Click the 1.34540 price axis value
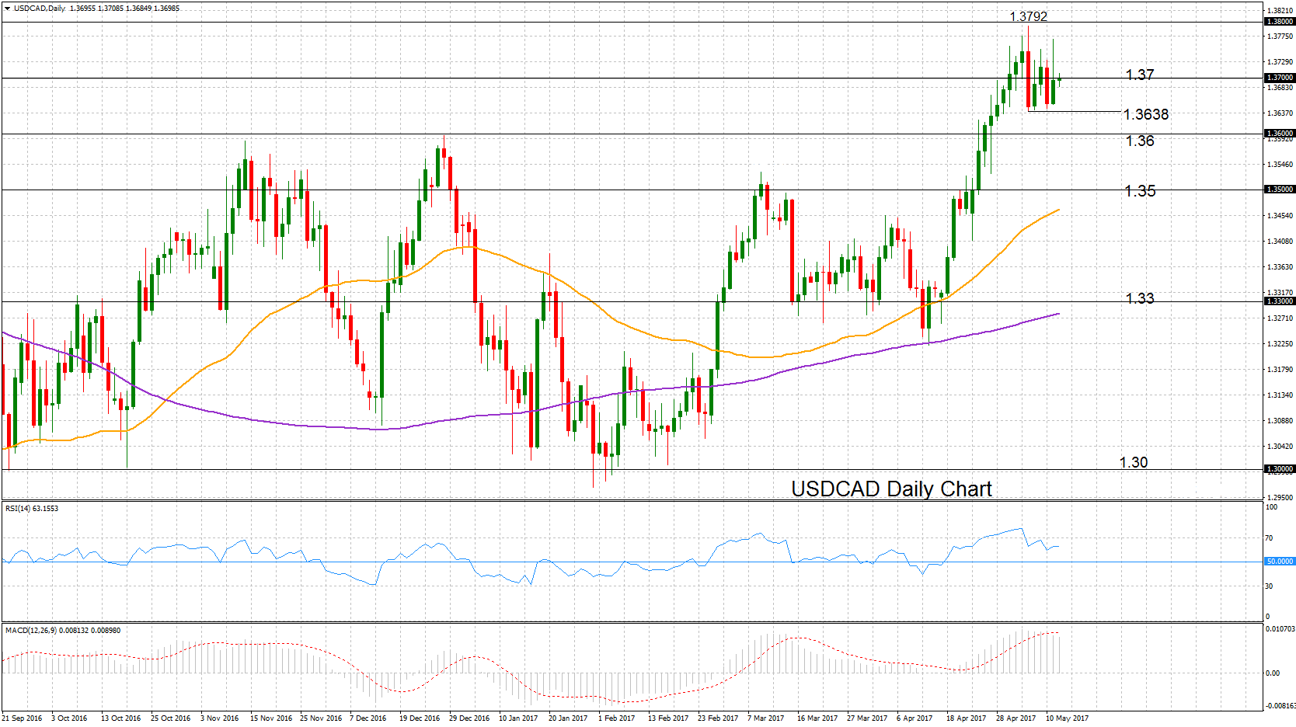 click(x=1280, y=216)
